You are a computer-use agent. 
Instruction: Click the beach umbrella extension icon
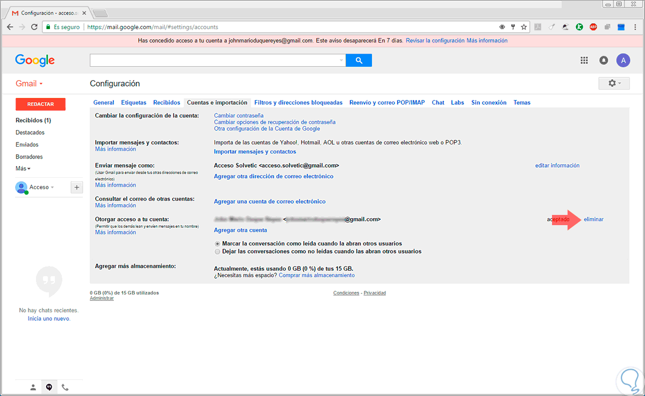click(566, 27)
